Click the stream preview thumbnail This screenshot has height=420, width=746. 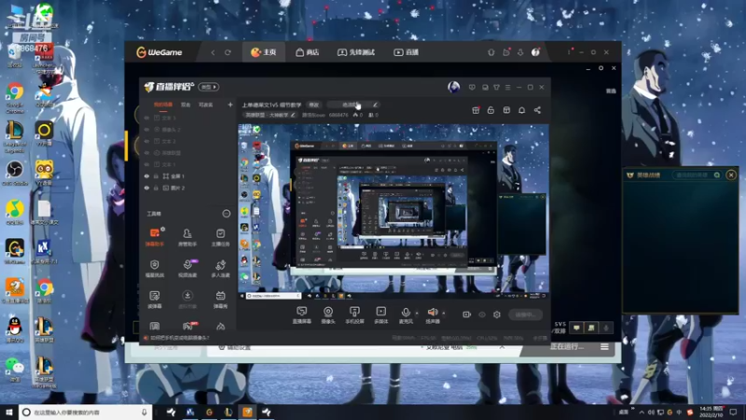[394, 211]
